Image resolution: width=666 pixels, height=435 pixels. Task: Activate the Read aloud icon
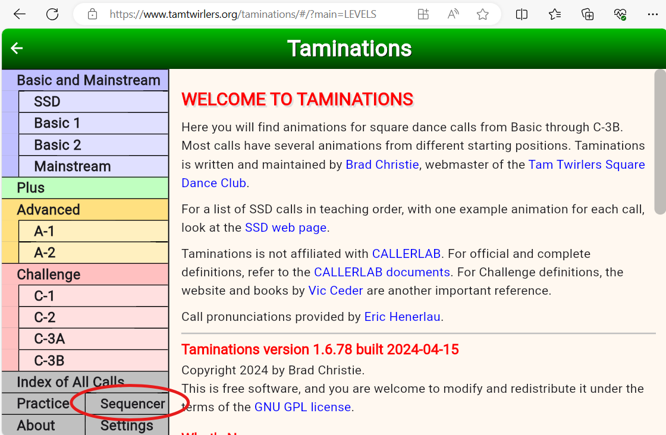453,14
